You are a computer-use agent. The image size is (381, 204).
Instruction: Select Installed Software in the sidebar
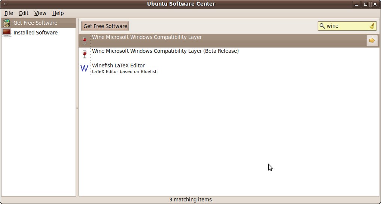click(39, 33)
